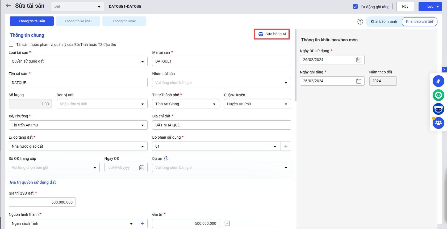The height and width of the screenshot is (229, 447).
Task: Switch to Khai báo nhanh mode
Action: (383, 21)
